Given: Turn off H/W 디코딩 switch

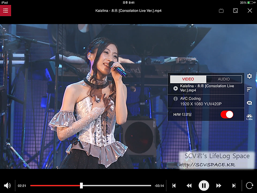Looking at the screenshot, I should tap(227, 115).
